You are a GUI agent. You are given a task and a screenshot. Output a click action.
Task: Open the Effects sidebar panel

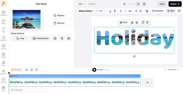click(x=4, y=80)
